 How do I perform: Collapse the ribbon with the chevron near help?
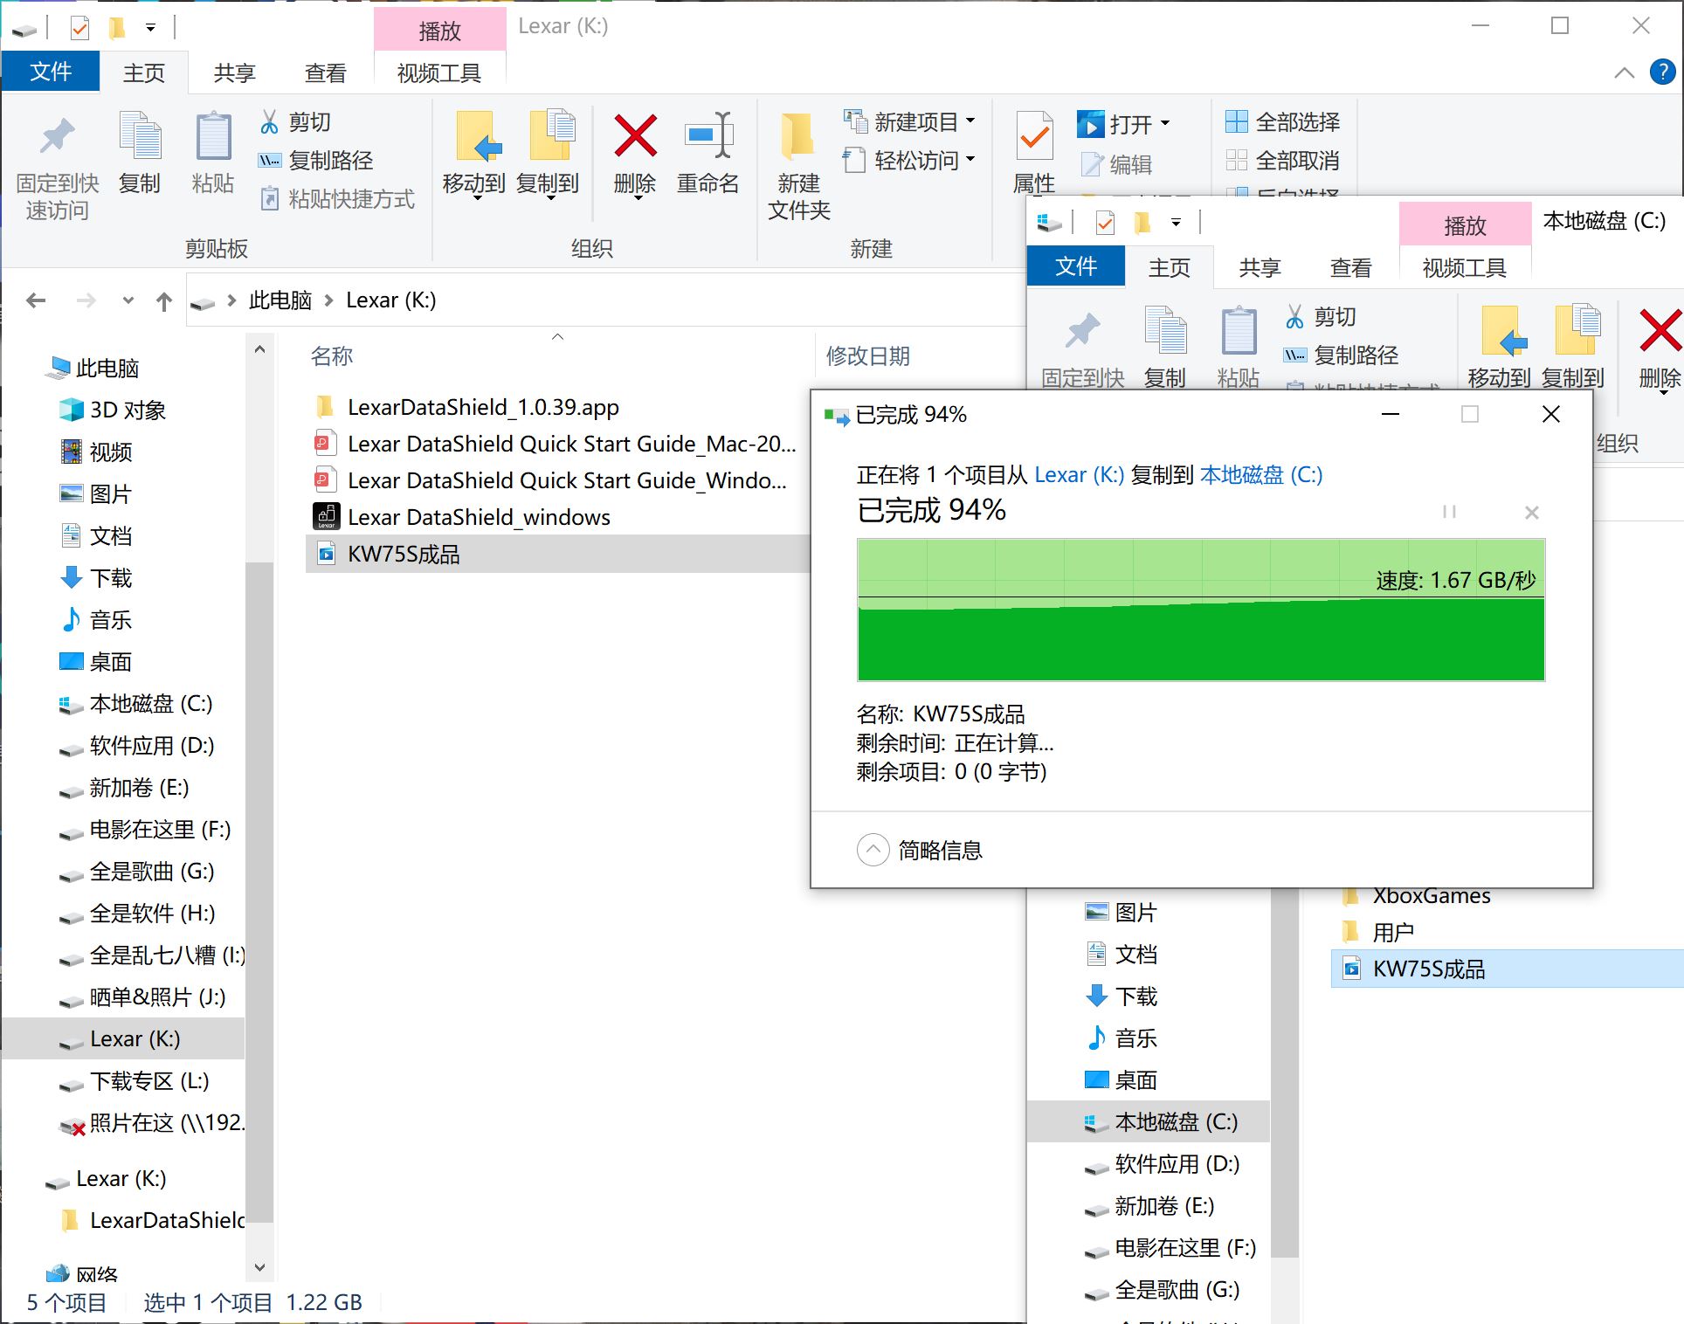pyautogui.click(x=1625, y=72)
